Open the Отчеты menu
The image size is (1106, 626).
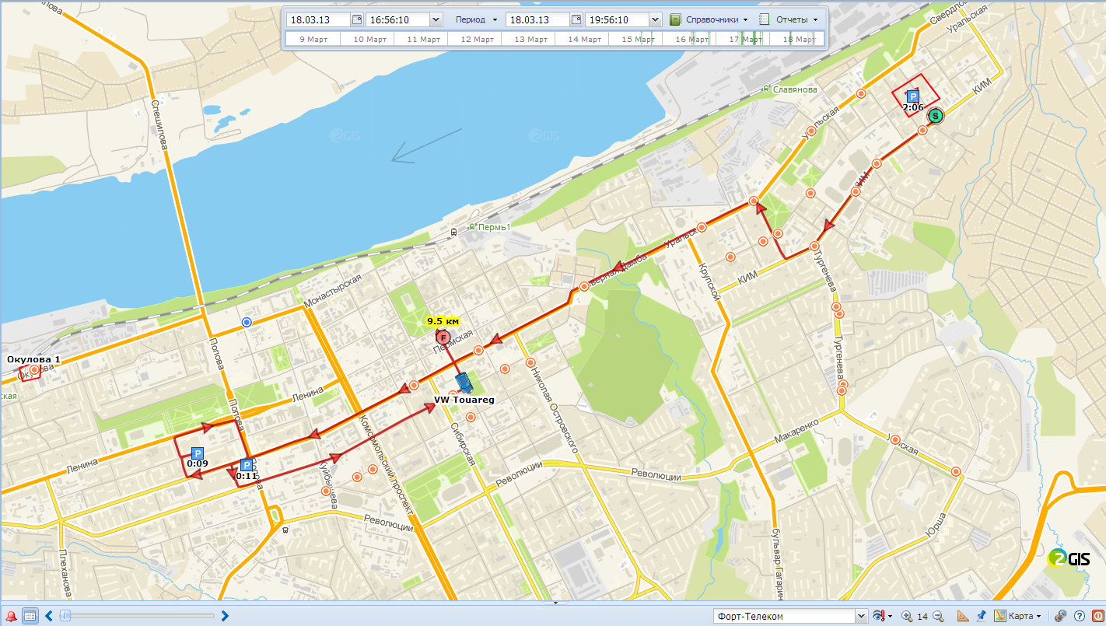pos(789,19)
